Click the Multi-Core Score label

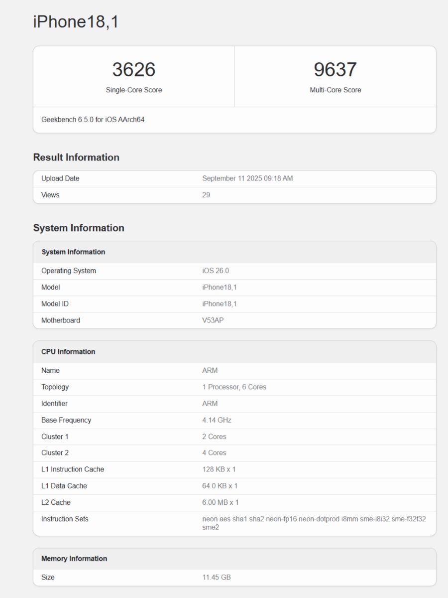coord(336,90)
